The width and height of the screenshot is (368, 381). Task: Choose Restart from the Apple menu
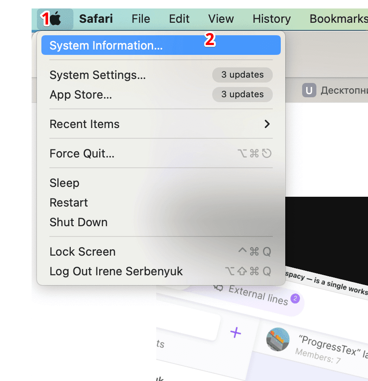(x=69, y=203)
